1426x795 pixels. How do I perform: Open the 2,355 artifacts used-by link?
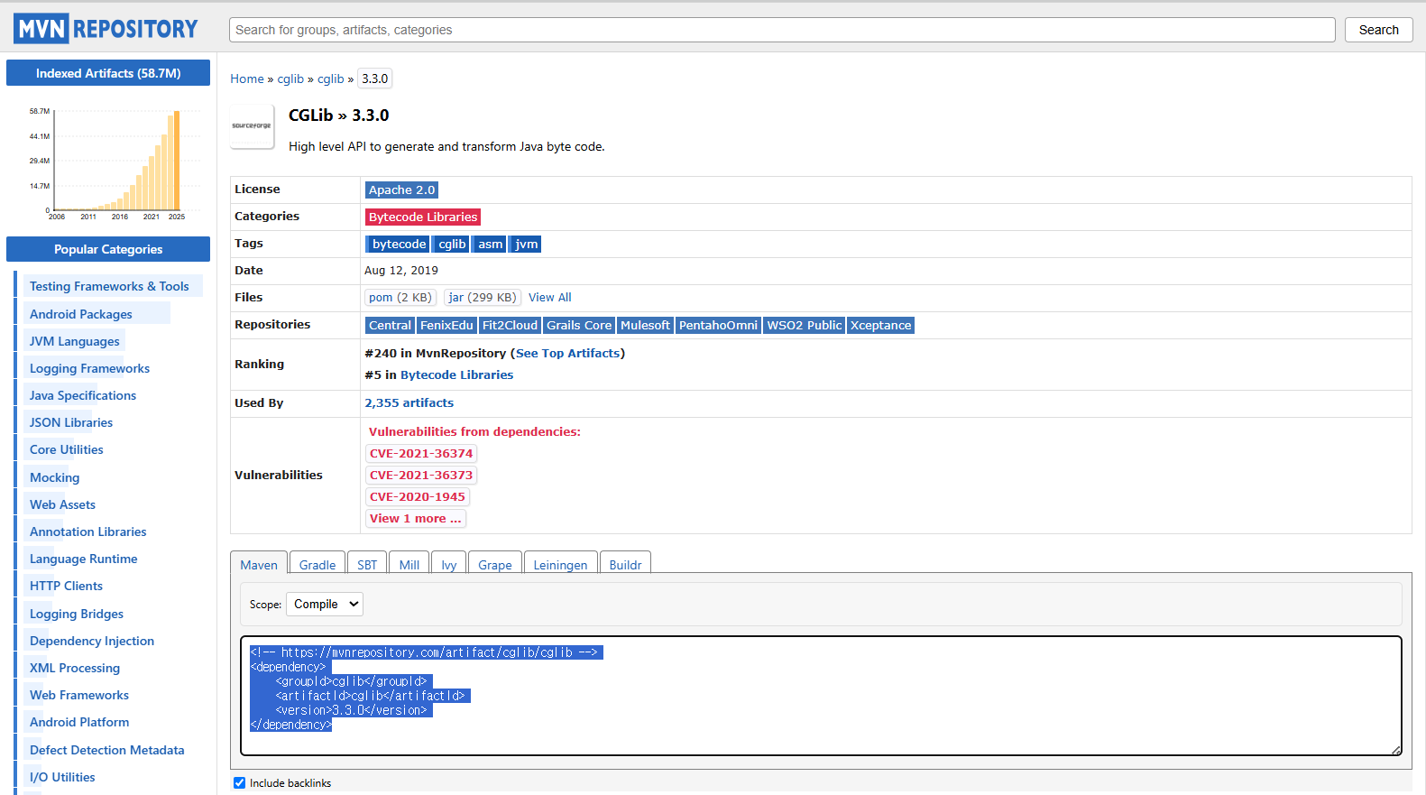point(409,403)
